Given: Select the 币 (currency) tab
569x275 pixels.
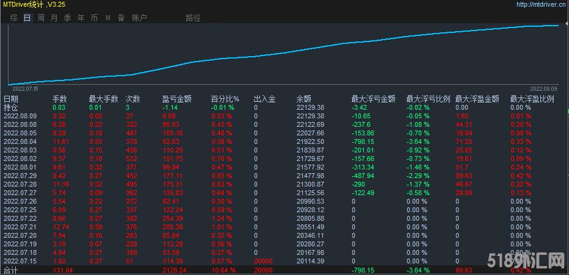Looking at the screenshot, I should [x=94, y=18].
